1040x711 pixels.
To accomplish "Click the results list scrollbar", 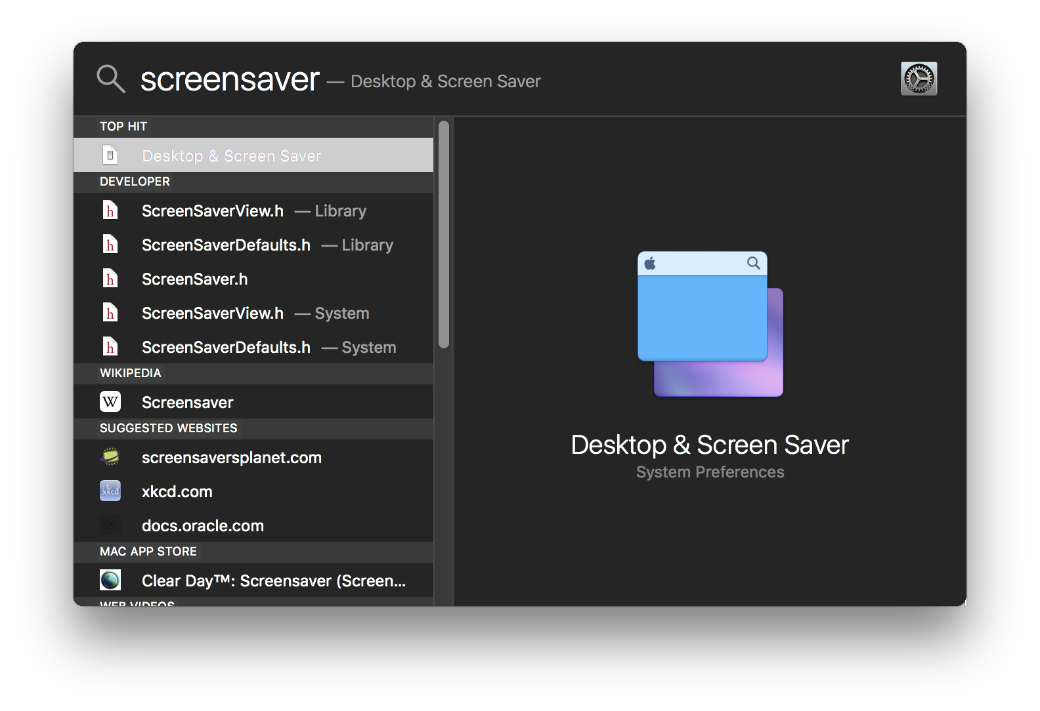I will coord(444,234).
